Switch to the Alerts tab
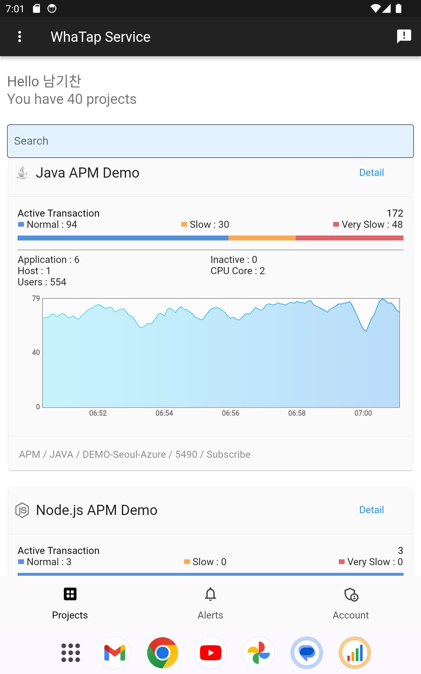 click(210, 604)
